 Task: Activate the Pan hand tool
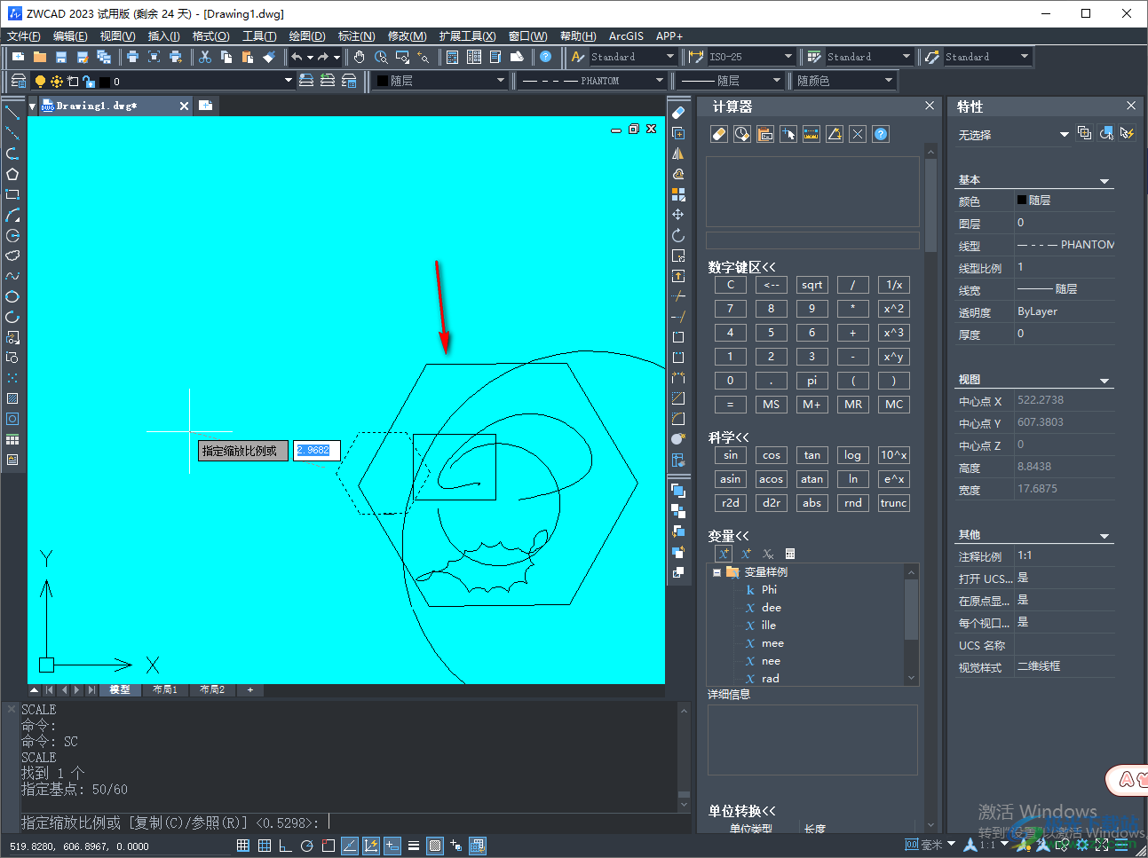coord(360,57)
